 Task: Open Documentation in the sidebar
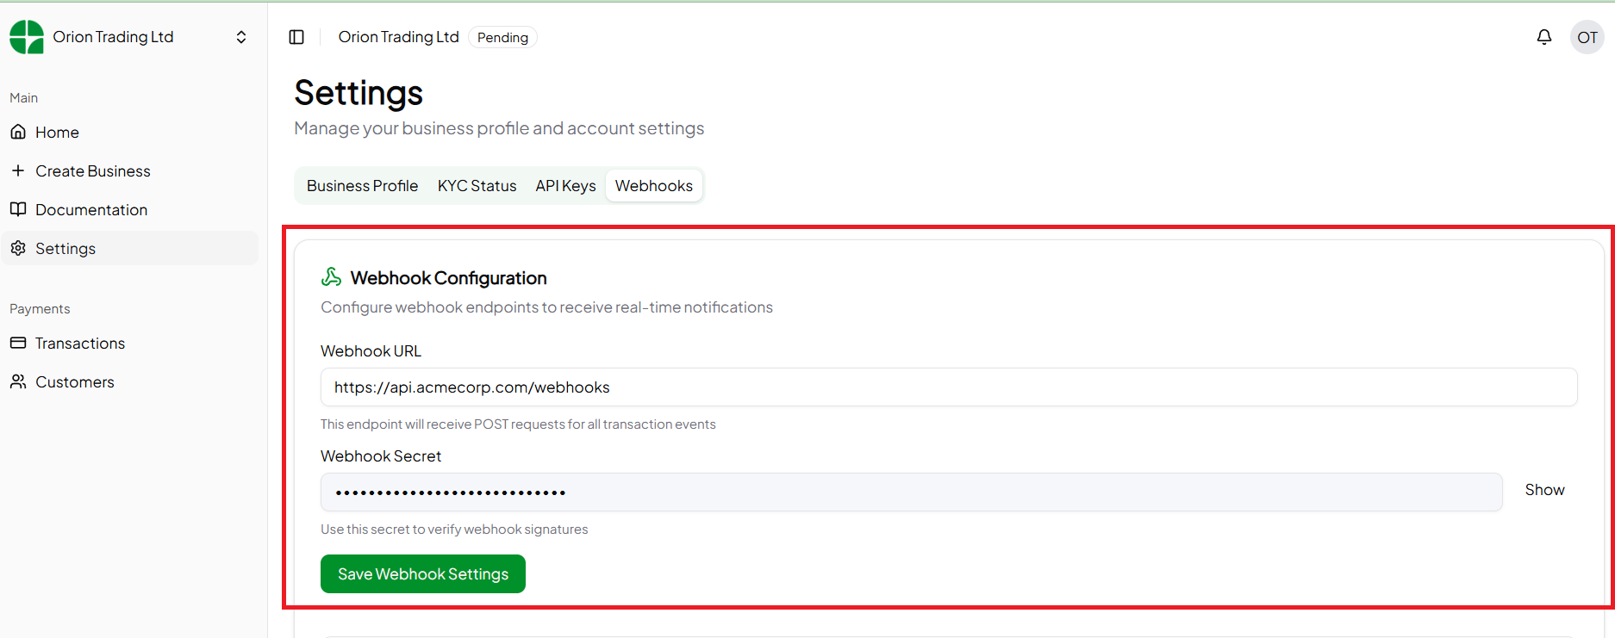tap(130, 209)
